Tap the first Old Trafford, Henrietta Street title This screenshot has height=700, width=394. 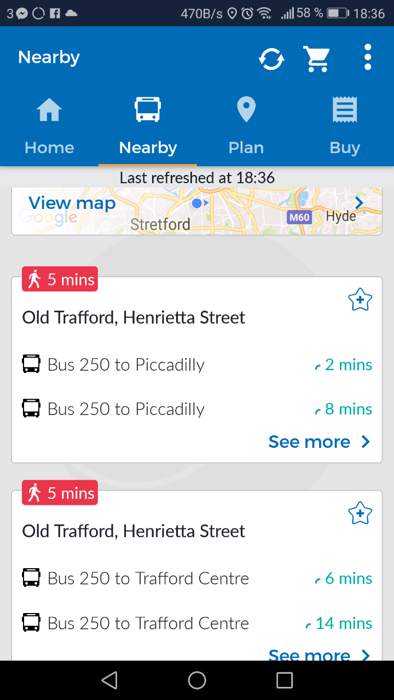coord(134,318)
